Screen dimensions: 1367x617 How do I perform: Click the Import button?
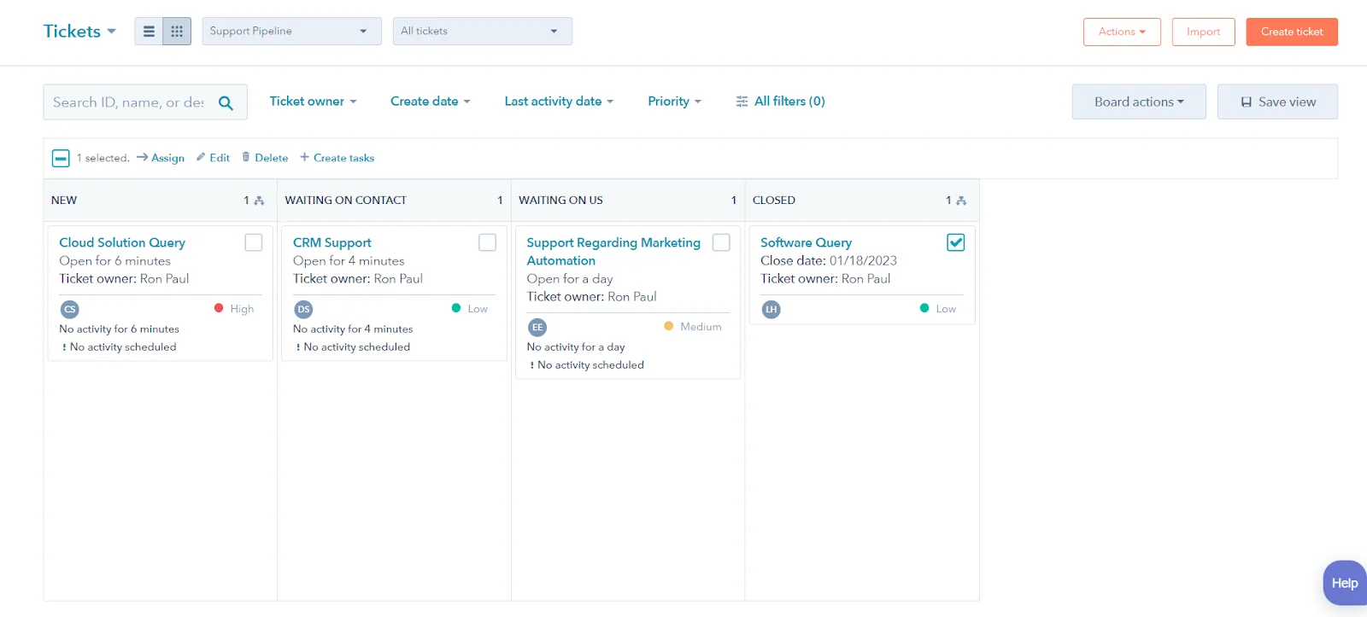click(x=1203, y=32)
